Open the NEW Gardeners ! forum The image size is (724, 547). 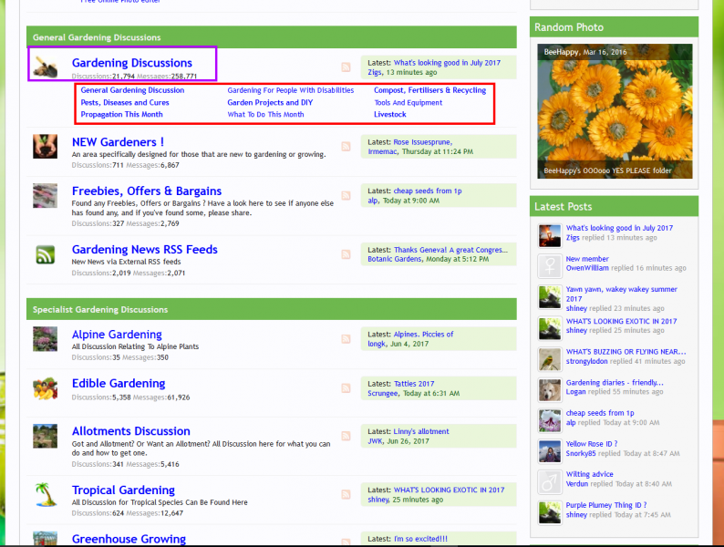(x=119, y=142)
